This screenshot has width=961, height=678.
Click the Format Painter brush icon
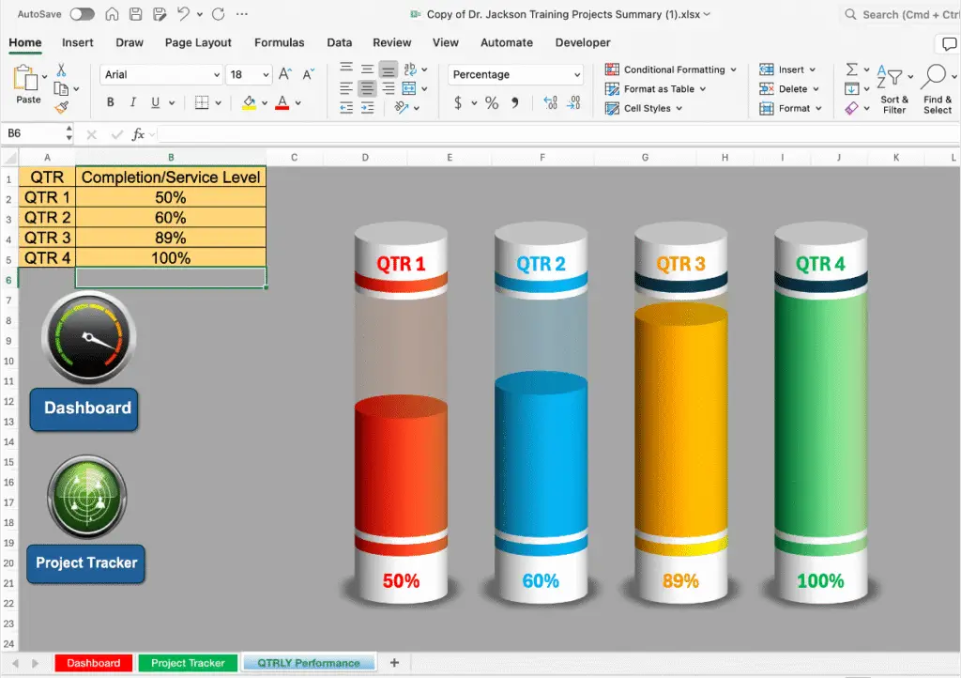(x=61, y=107)
